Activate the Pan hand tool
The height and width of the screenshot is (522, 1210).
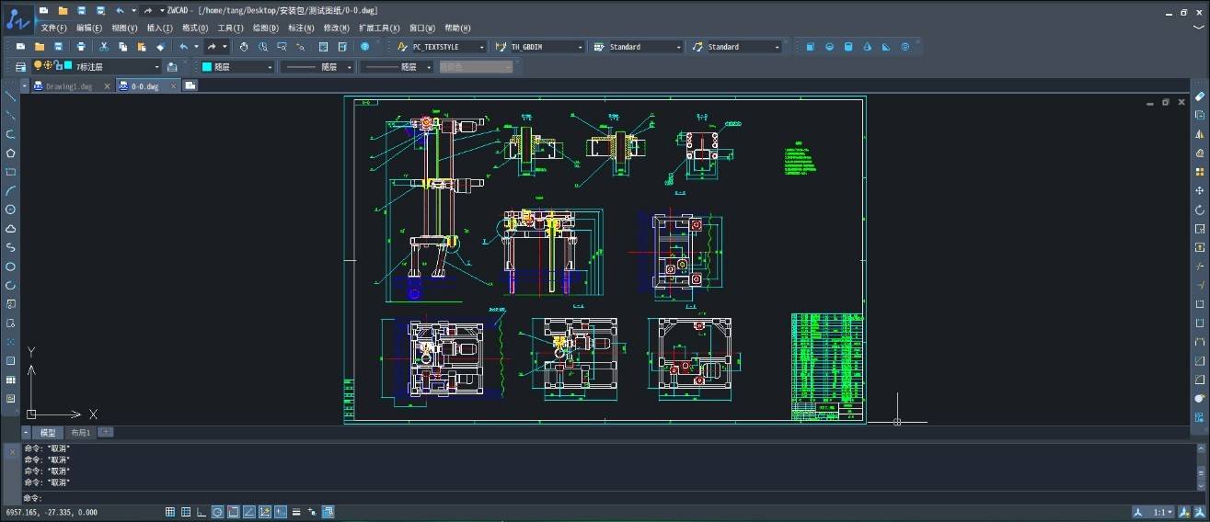point(244,46)
